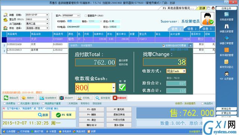Screen dimensions: 239x135
Task: Select the 总部 tab
Action: (x=202, y=8)
